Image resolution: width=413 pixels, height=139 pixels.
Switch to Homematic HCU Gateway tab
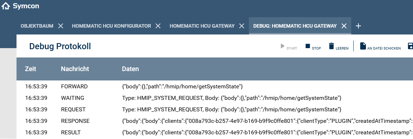202,26
